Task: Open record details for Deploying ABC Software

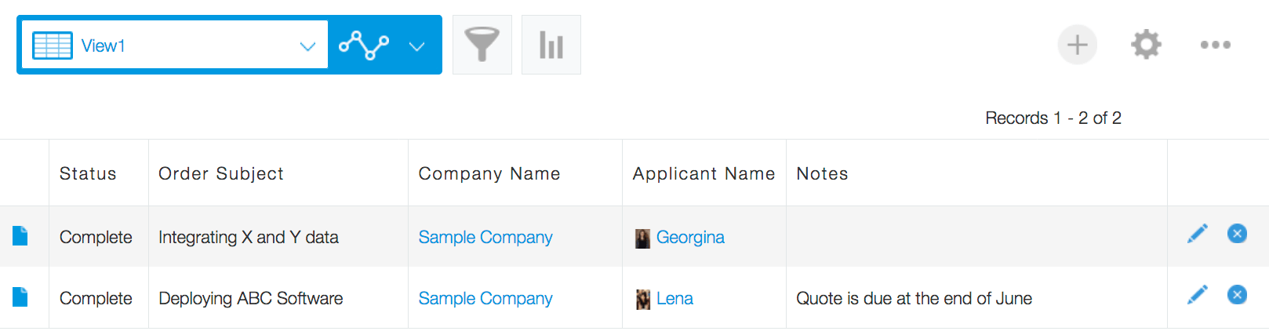Action: click(x=20, y=297)
